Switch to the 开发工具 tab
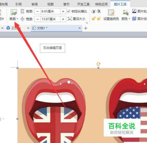Viewport: 147px width, 143px height. point(83,4)
